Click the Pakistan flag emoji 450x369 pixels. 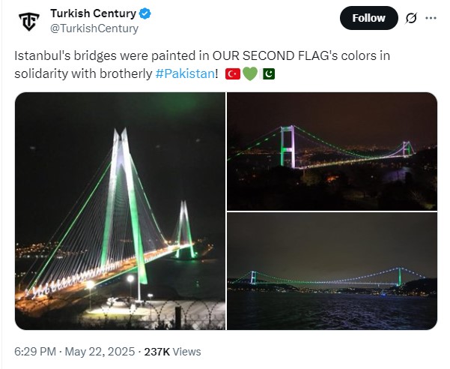pos(267,74)
